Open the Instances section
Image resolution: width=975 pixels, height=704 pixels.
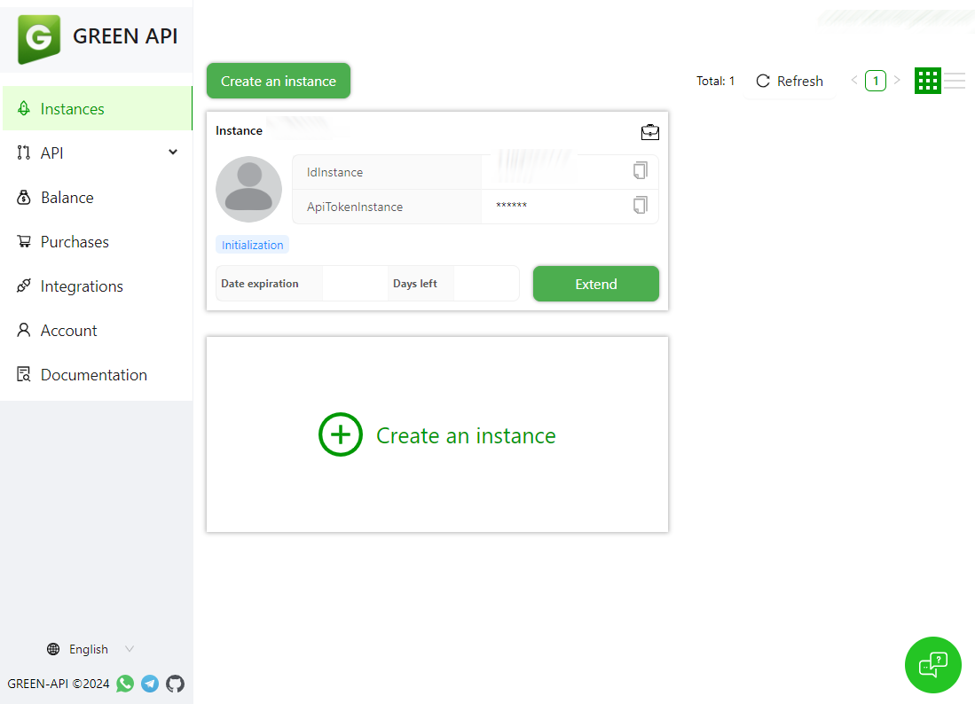(97, 109)
